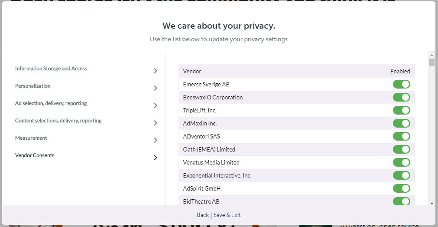Turn off Venatus Media Limited toggle
The height and width of the screenshot is (227, 438).
[402, 162]
